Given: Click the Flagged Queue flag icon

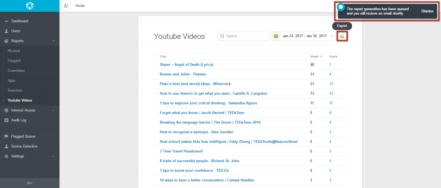Looking at the screenshot, I should tap(6, 136).
